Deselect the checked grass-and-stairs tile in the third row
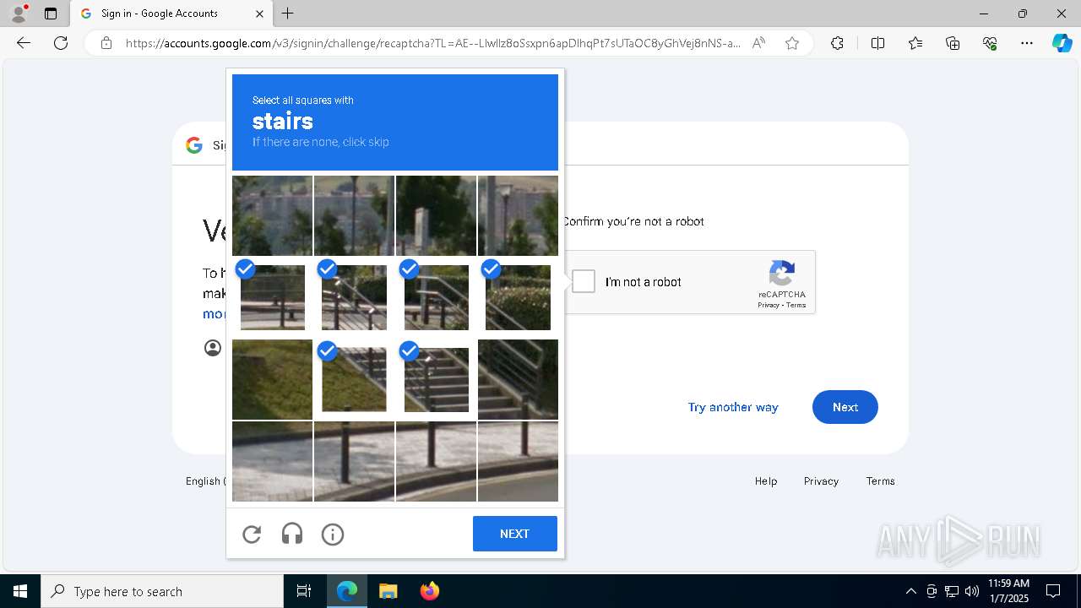This screenshot has width=1081, height=608. click(354, 379)
